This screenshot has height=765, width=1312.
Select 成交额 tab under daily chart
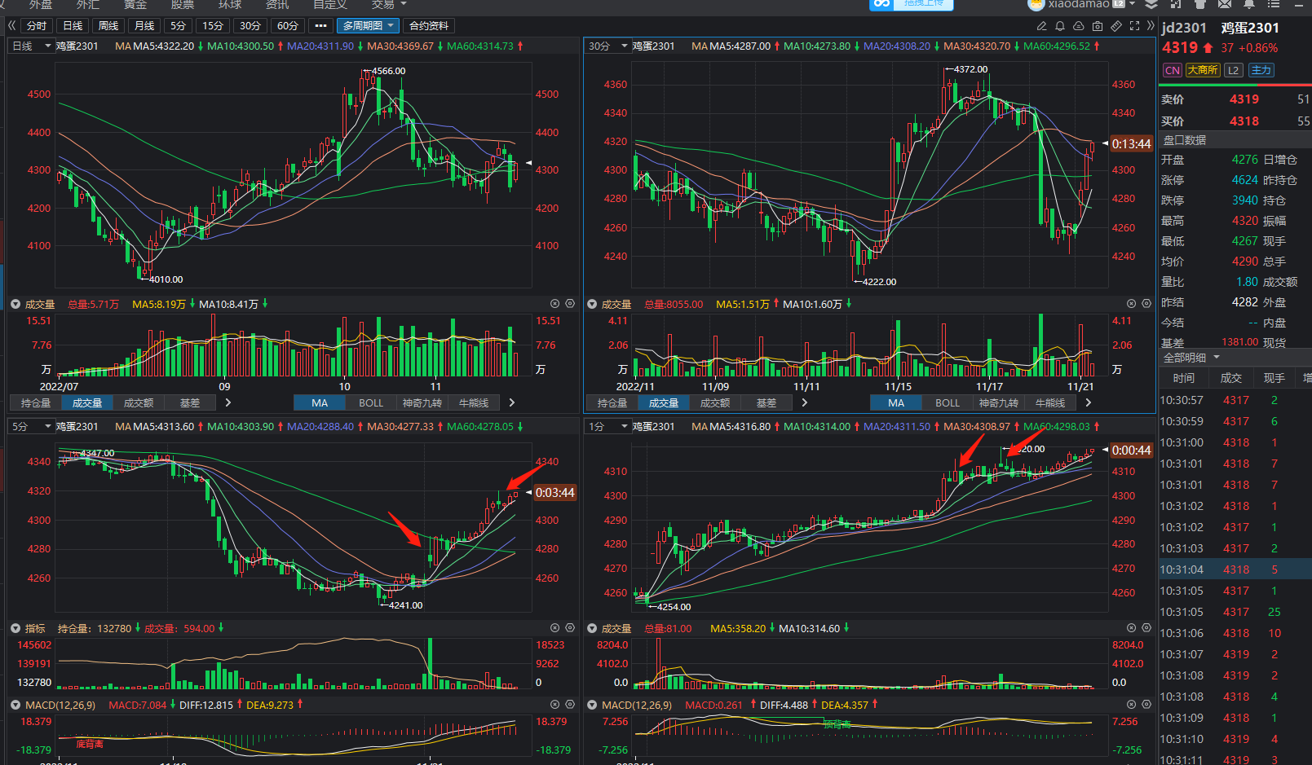(139, 402)
